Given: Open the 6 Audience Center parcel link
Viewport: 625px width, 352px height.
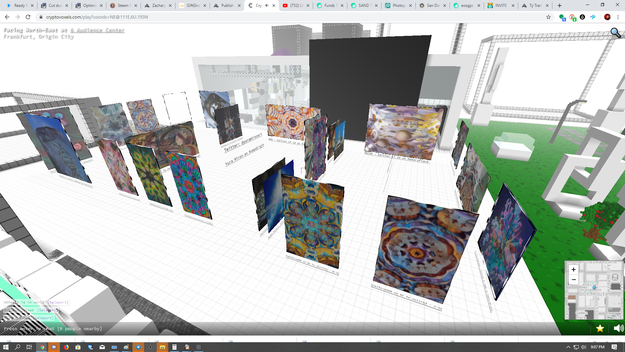Looking at the screenshot, I should 97,30.
